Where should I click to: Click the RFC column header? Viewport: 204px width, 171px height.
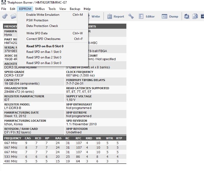coord(78,138)
